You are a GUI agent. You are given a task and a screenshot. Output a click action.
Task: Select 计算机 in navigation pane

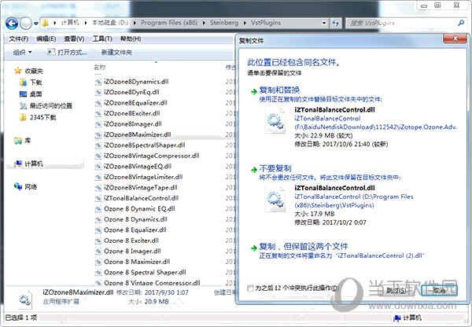pos(28,163)
